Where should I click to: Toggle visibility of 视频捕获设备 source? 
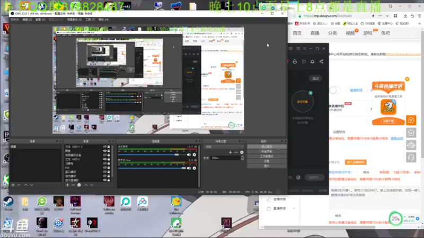(x=104, y=155)
